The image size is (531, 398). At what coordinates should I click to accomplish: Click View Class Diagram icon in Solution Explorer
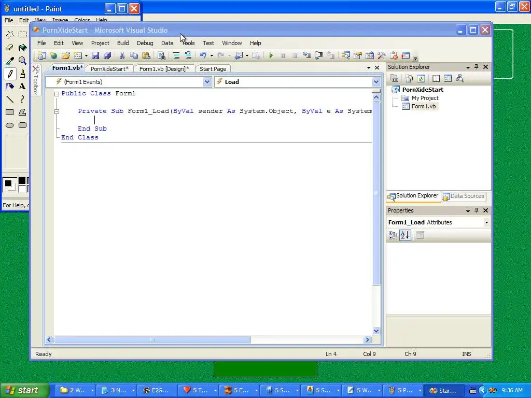(x=459, y=79)
